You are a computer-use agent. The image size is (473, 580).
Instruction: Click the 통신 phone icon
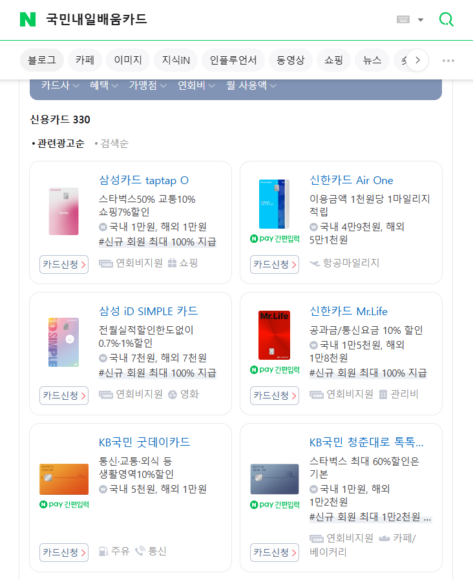point(140,551)
